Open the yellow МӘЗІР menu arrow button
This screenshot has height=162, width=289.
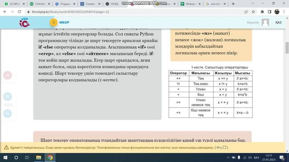click(54, 22)
